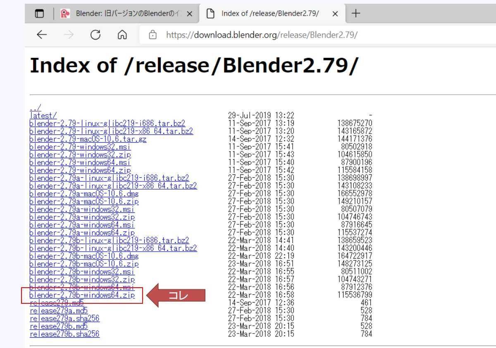
Task: Download blender-2.79a-linux-glibc219-x86_64.tar.bz2
Action: (113, 186)
